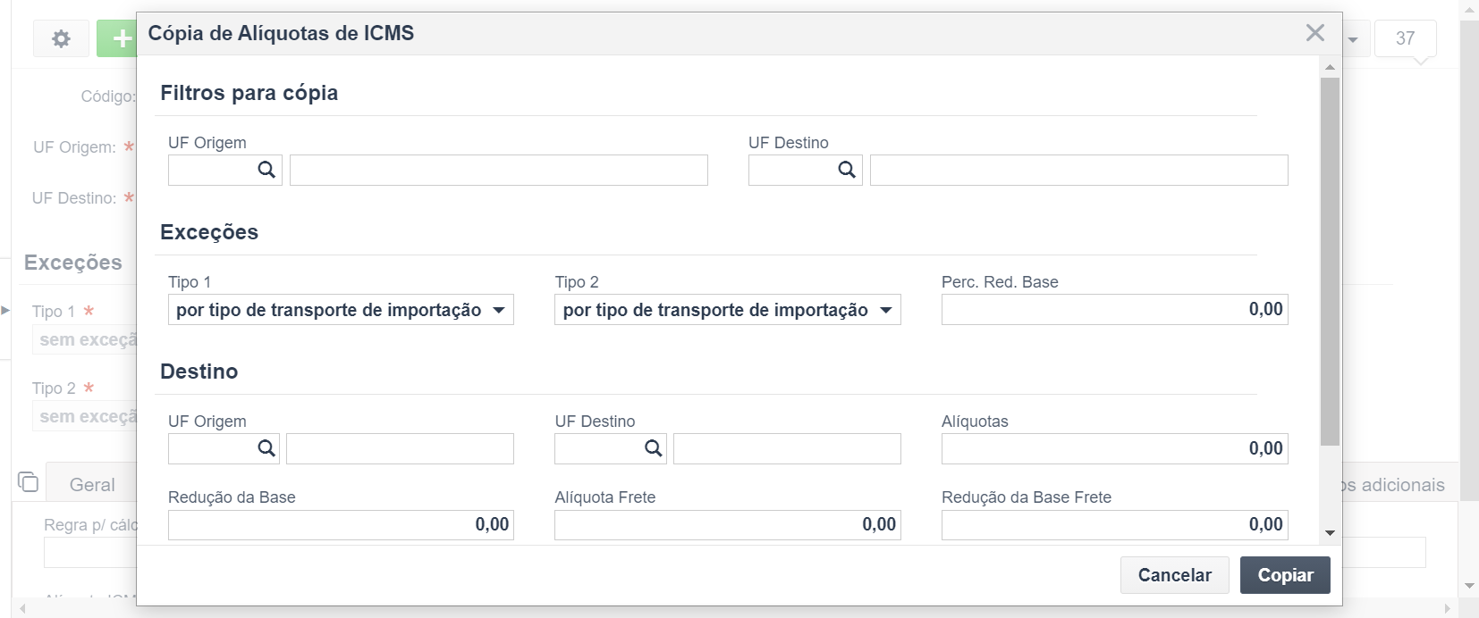Open the Tipo 2 exception dropdown
1479x618 pixels.
[727, 310]
